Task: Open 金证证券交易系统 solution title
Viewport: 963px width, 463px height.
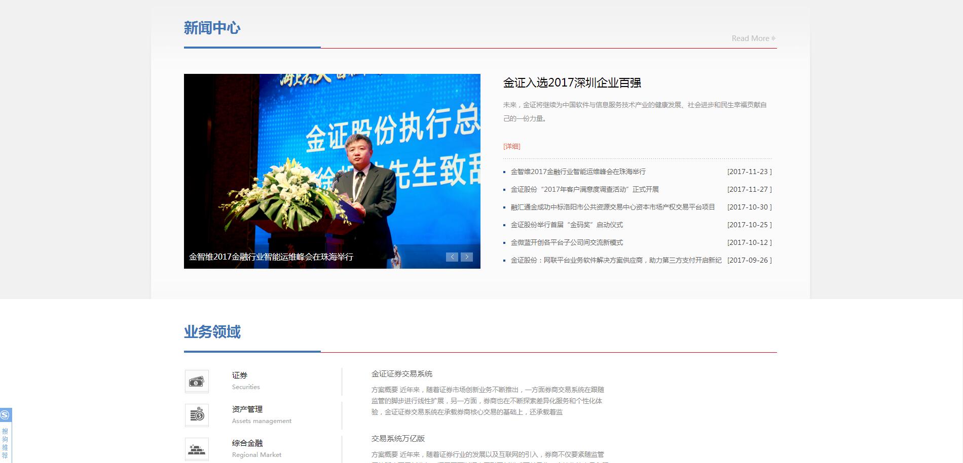Action: pyautogui.click(x=402, y=374)
